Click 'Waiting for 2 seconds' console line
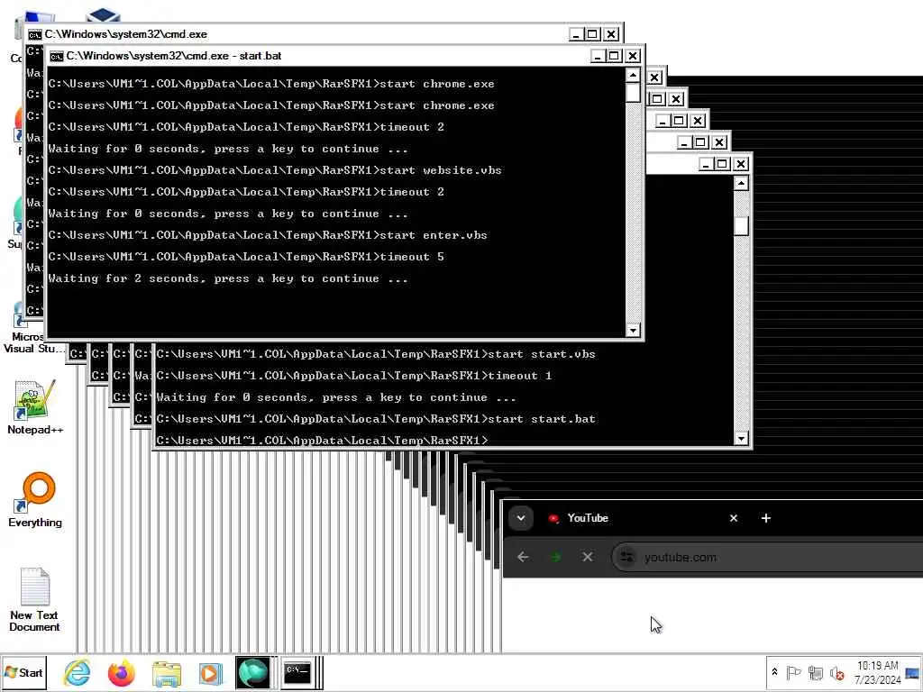The image size is (923, 692). pyautogui.click(x=228, y=278)
